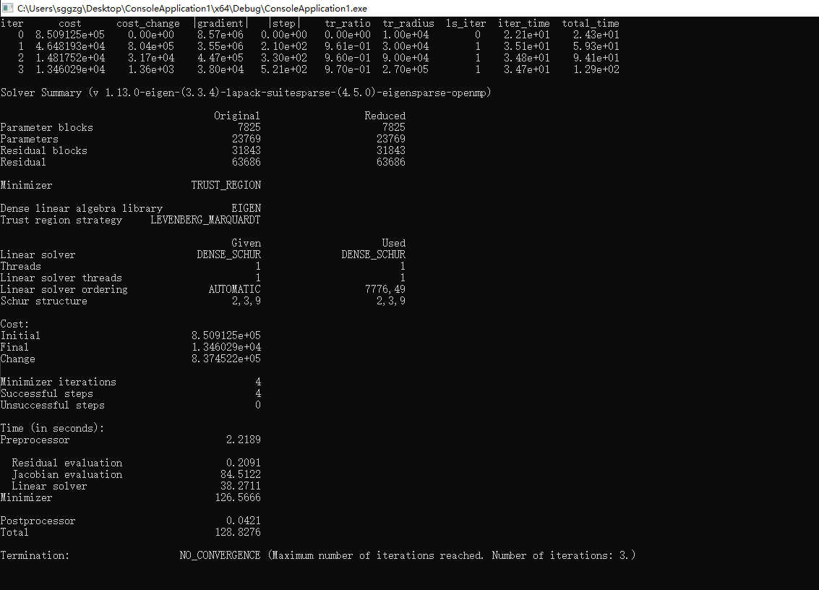The image size is (819, 590).
Task: Click the 'Unsuccessful steps' label
Action: click(x=52, y=405)
